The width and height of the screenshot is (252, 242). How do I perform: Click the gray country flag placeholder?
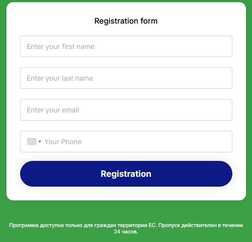pos(32,142)
